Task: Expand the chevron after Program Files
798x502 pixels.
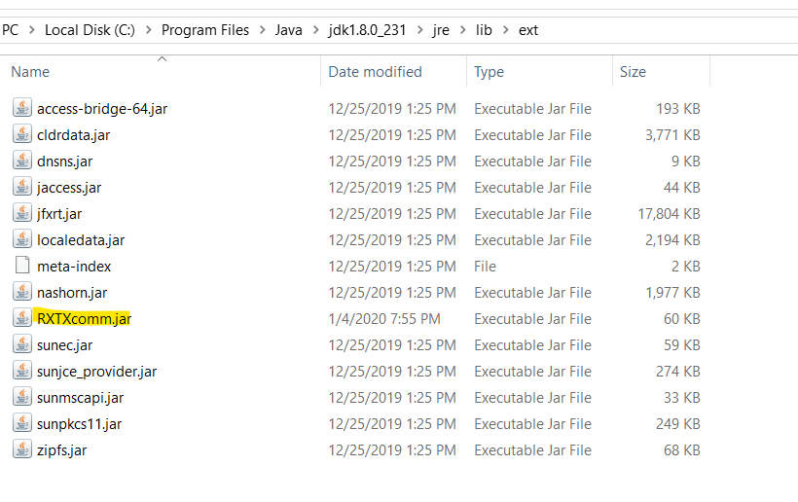Action: pyautogui.click(x=263, y=30)
